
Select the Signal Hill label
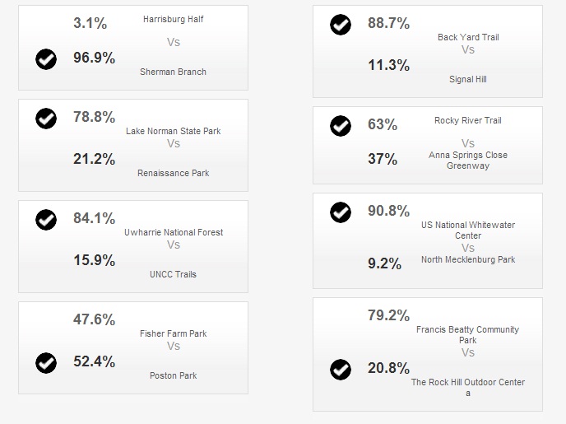[468, 79]
